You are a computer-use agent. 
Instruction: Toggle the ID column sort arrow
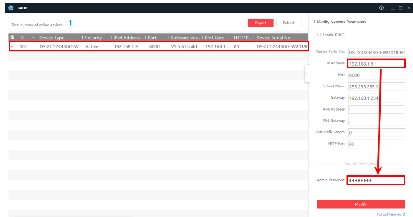[33, 38]
